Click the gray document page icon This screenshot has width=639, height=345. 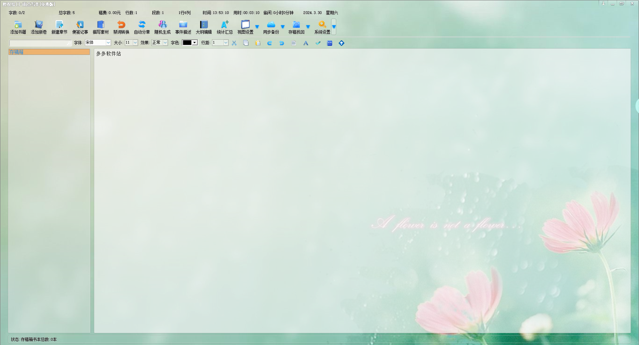294,43
